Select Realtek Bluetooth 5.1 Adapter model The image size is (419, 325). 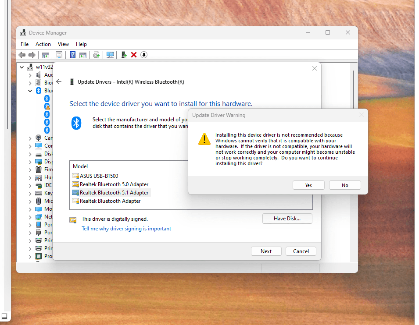click(x=111, y=193)
